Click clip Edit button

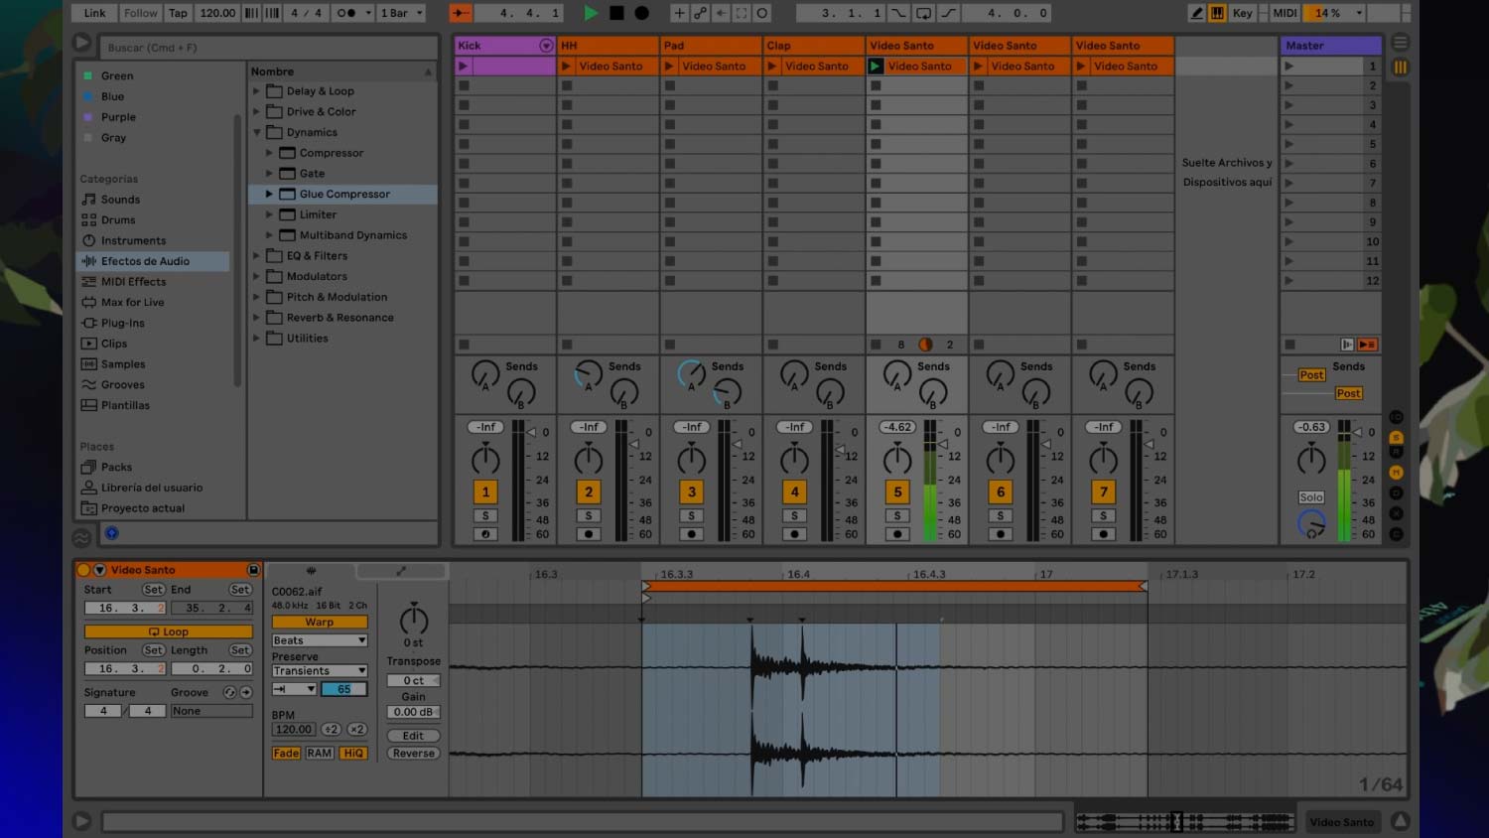click(414, 736)
